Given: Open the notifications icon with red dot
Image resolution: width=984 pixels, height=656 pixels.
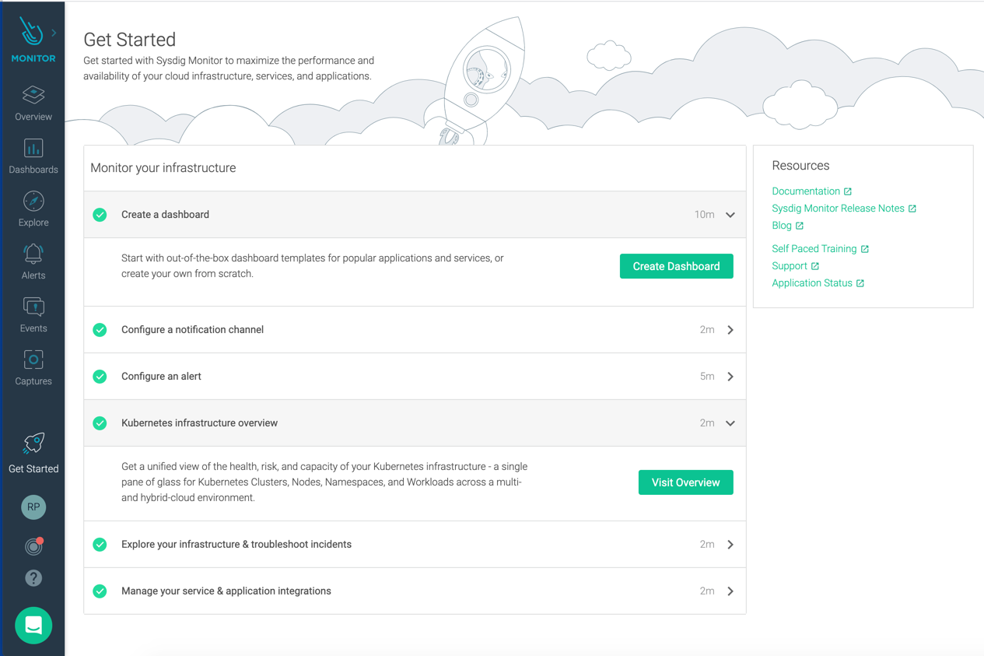Looking at the screenshot, I should (x=33, y=546).
